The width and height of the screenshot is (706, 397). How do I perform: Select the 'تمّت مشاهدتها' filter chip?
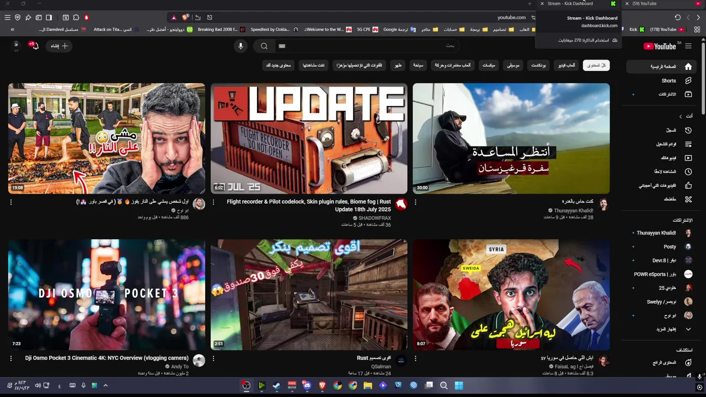313,65
